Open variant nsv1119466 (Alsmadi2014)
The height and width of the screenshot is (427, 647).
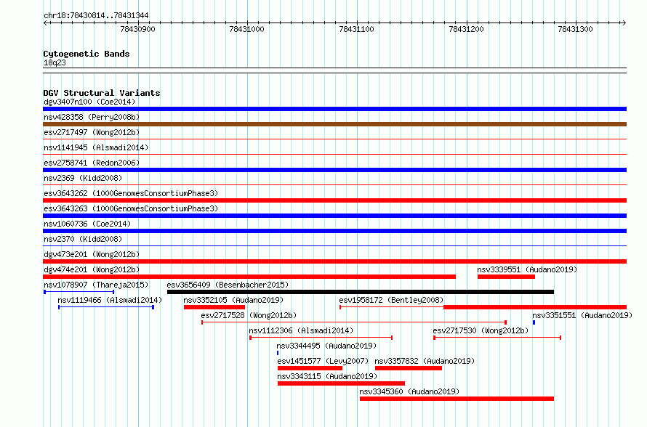click(110, 300)
